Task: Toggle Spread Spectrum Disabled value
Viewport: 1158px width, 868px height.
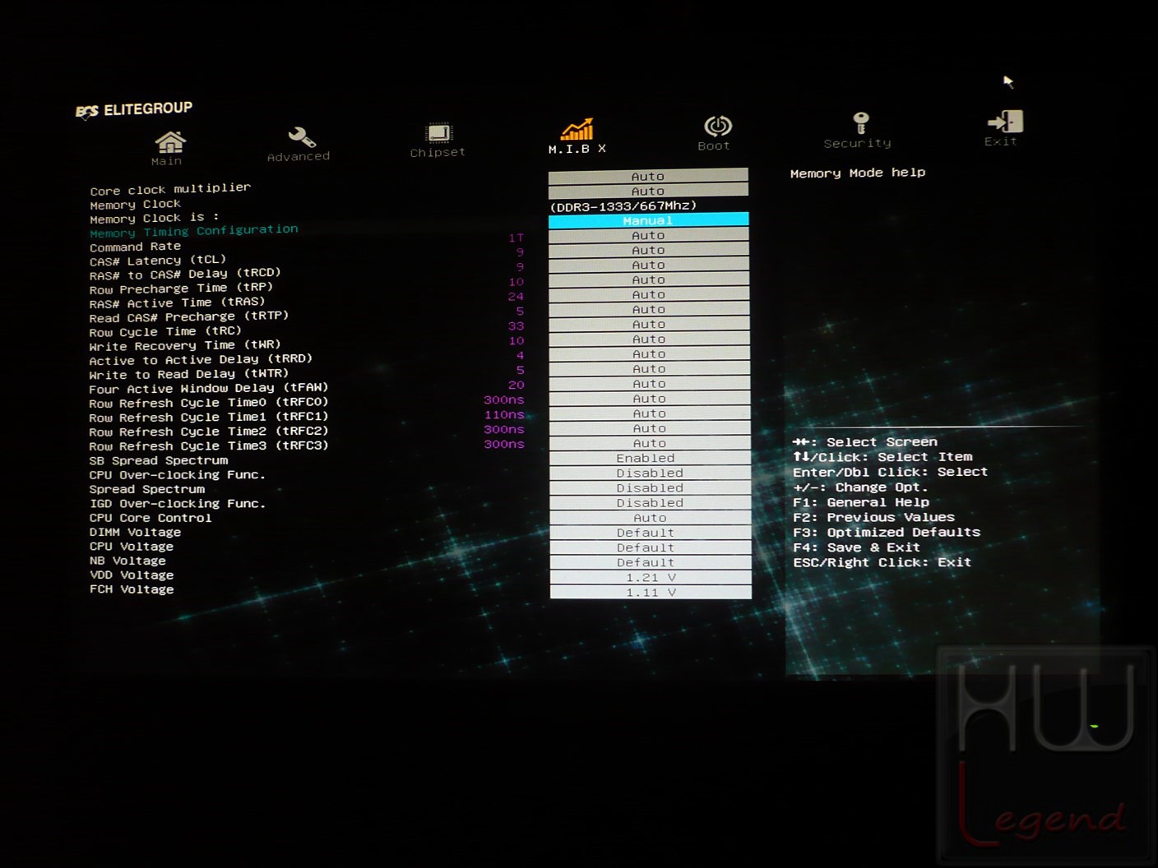Action: tap(650, 487)
